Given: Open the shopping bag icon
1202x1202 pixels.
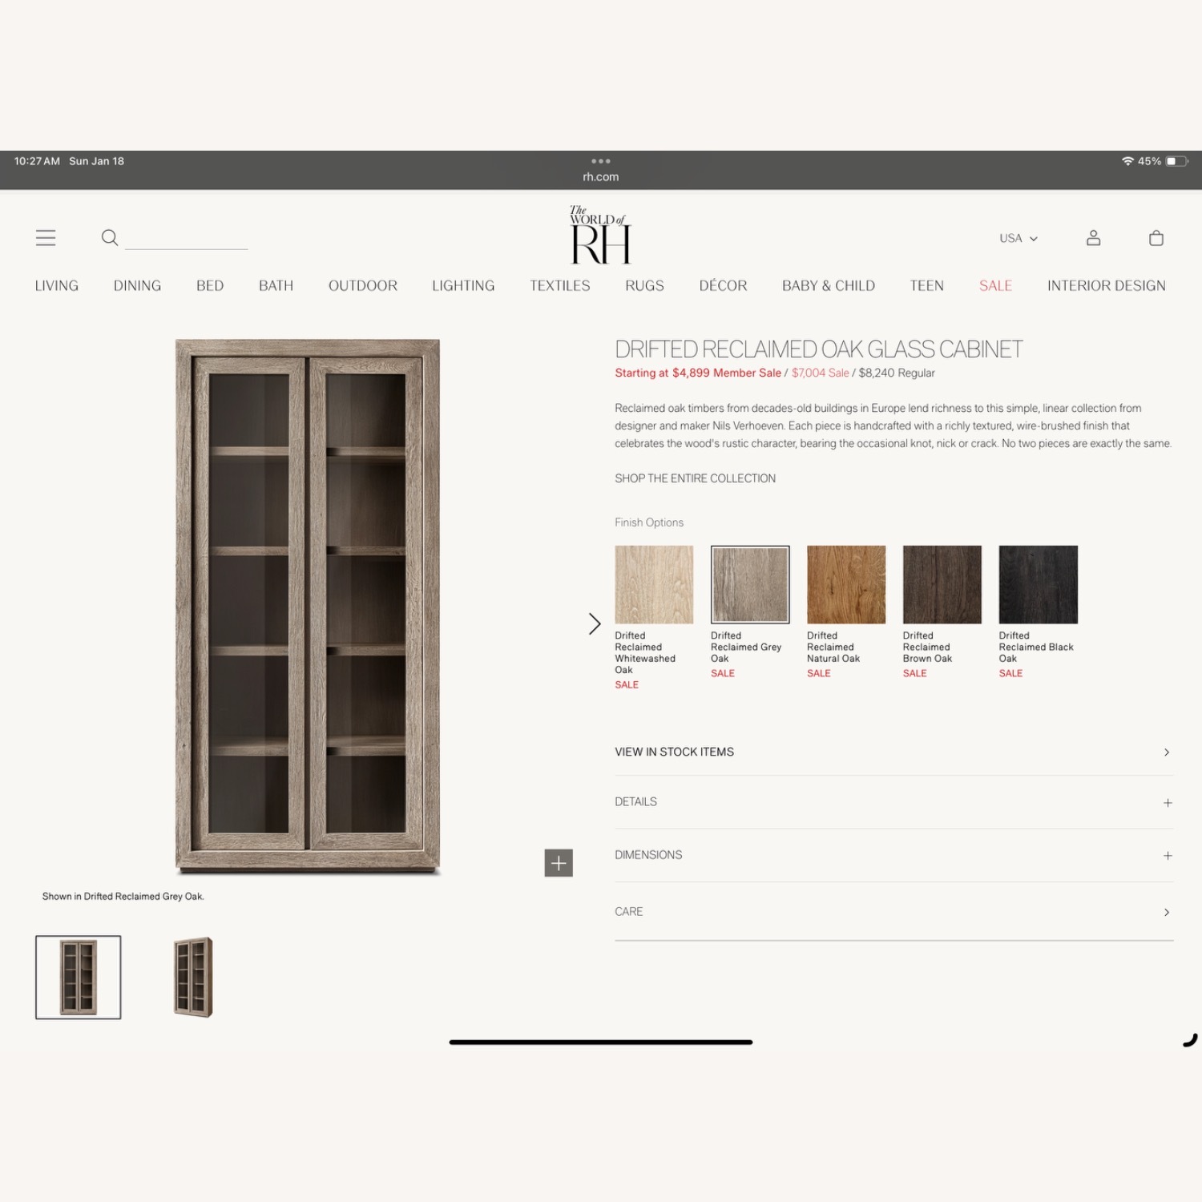Looking at the screenshot, I should coord(1156,237).
